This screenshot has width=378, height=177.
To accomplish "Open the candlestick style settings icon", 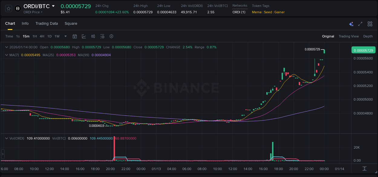I will tap(93, 36).
